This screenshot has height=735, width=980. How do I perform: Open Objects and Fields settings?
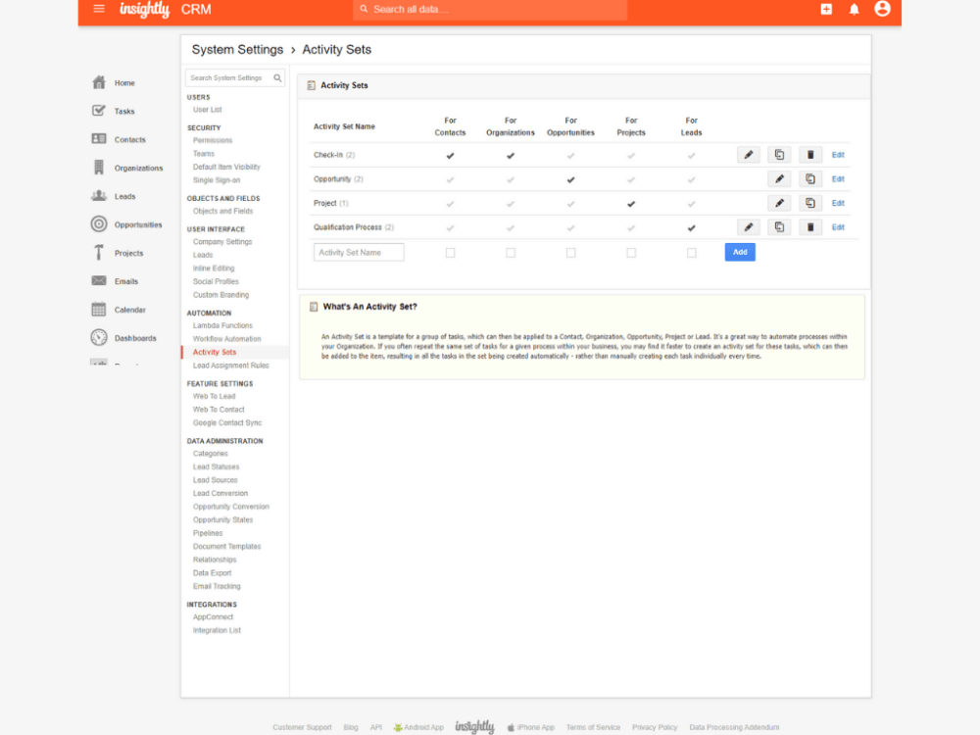pos(223,212)
